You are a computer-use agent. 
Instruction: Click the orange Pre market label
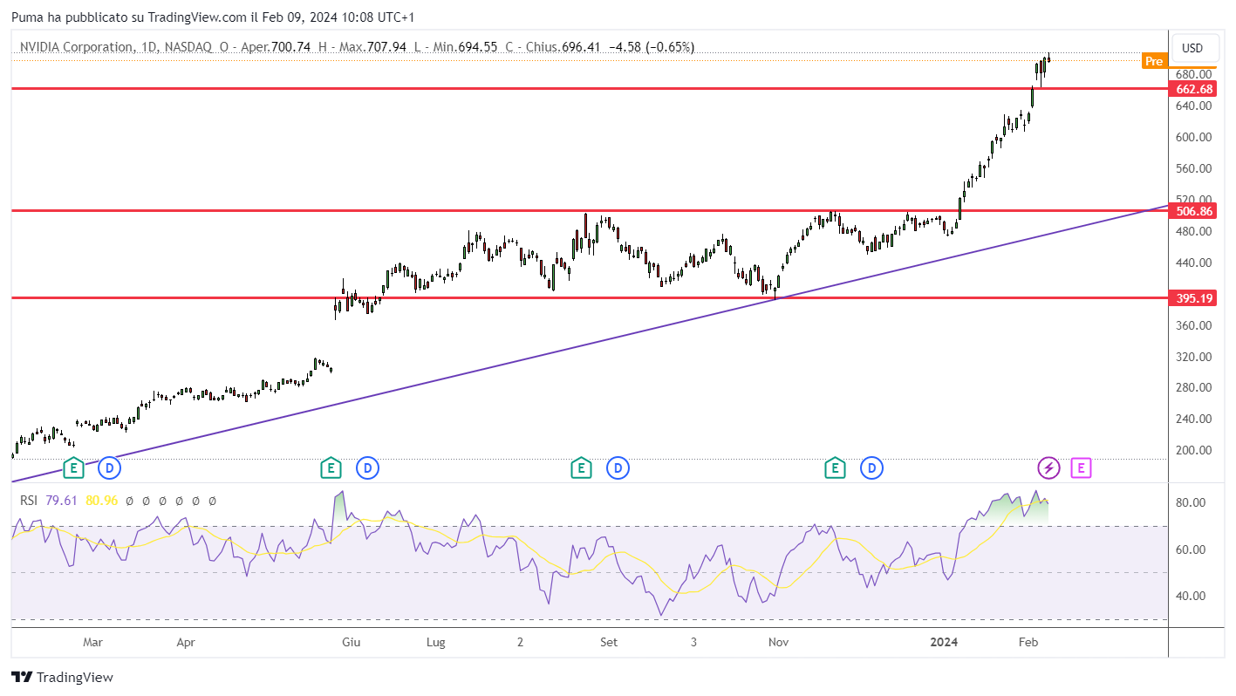tap(1153, 61)
